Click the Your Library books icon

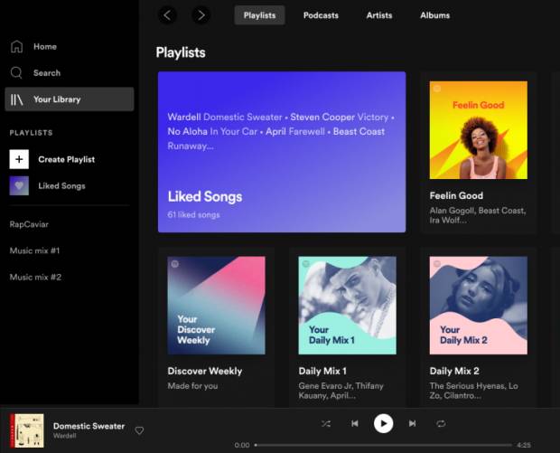16,99
